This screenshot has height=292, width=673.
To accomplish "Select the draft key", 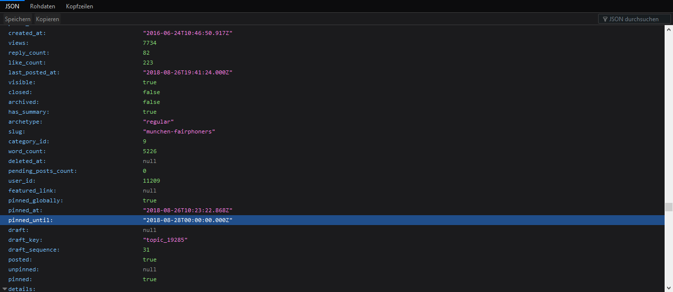I will [18, 230].
